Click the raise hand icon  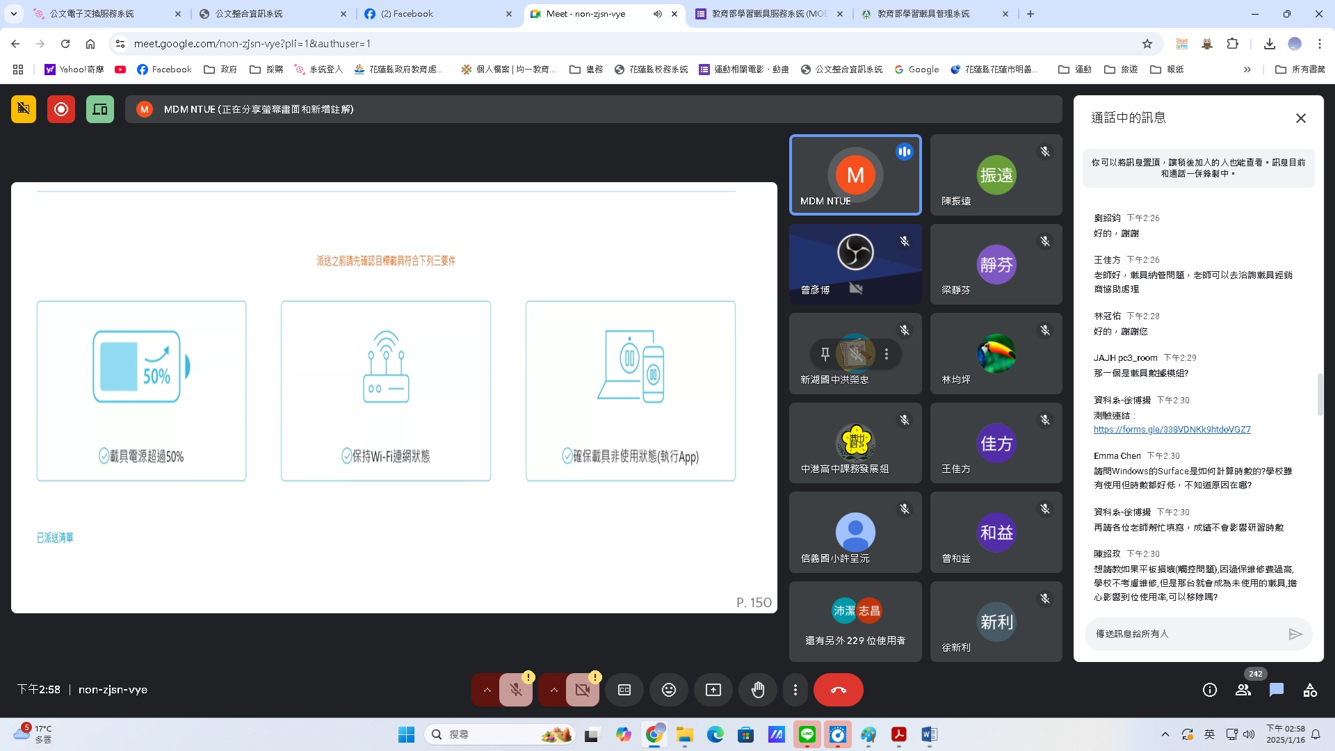click(758, 690)
